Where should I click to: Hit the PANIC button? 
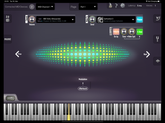(x=8, y=39)
